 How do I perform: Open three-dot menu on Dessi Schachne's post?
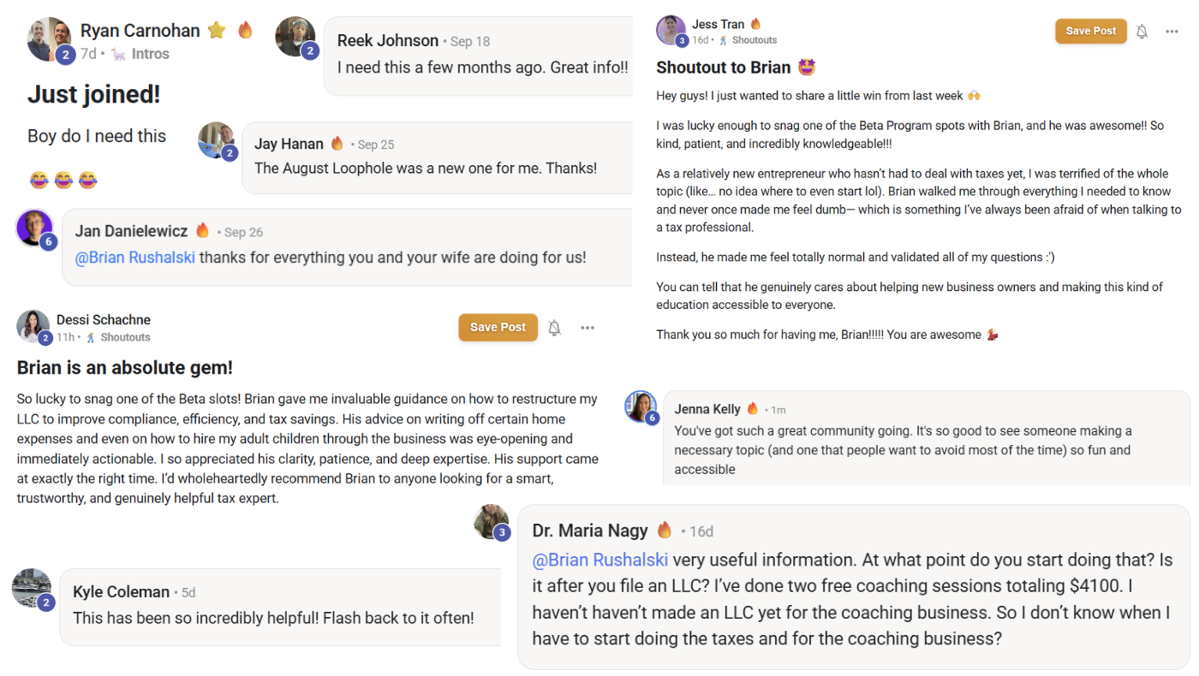(x=588, y=328)
